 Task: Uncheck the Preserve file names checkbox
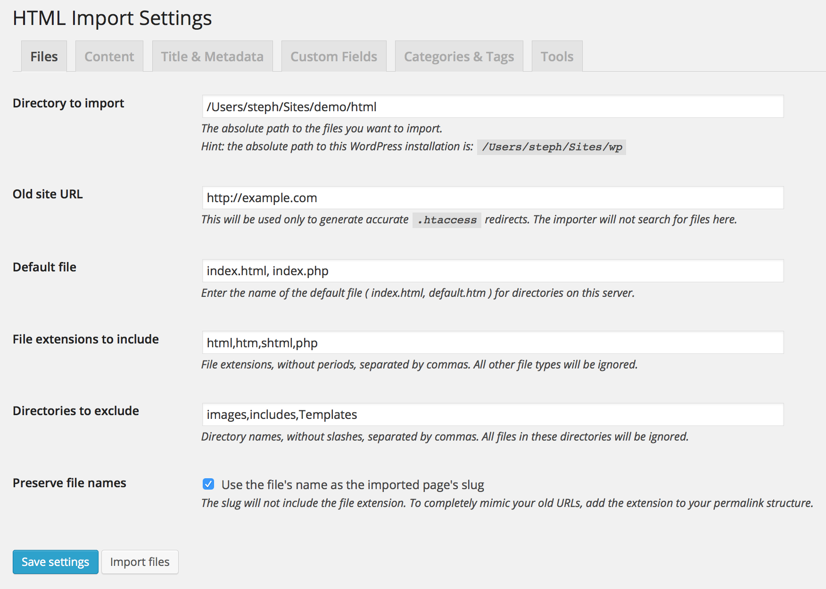[208, 484]
